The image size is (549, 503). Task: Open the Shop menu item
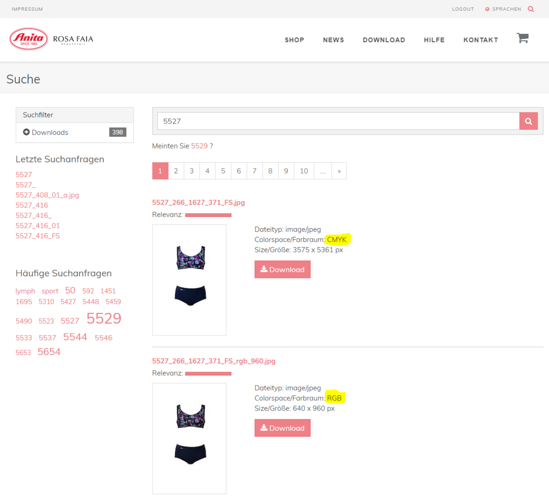click(x=294, y=40)
